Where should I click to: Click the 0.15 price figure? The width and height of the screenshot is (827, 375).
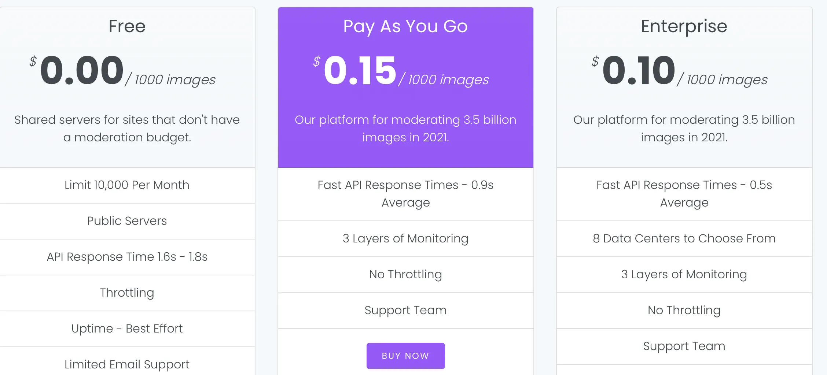pos(360,70)
